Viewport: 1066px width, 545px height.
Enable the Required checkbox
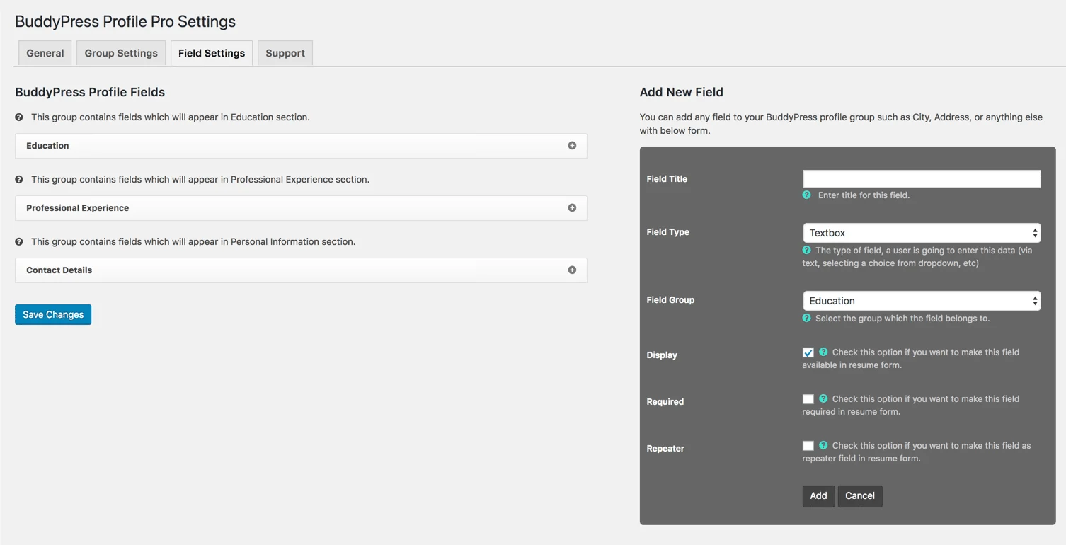(x=808, y=399)
